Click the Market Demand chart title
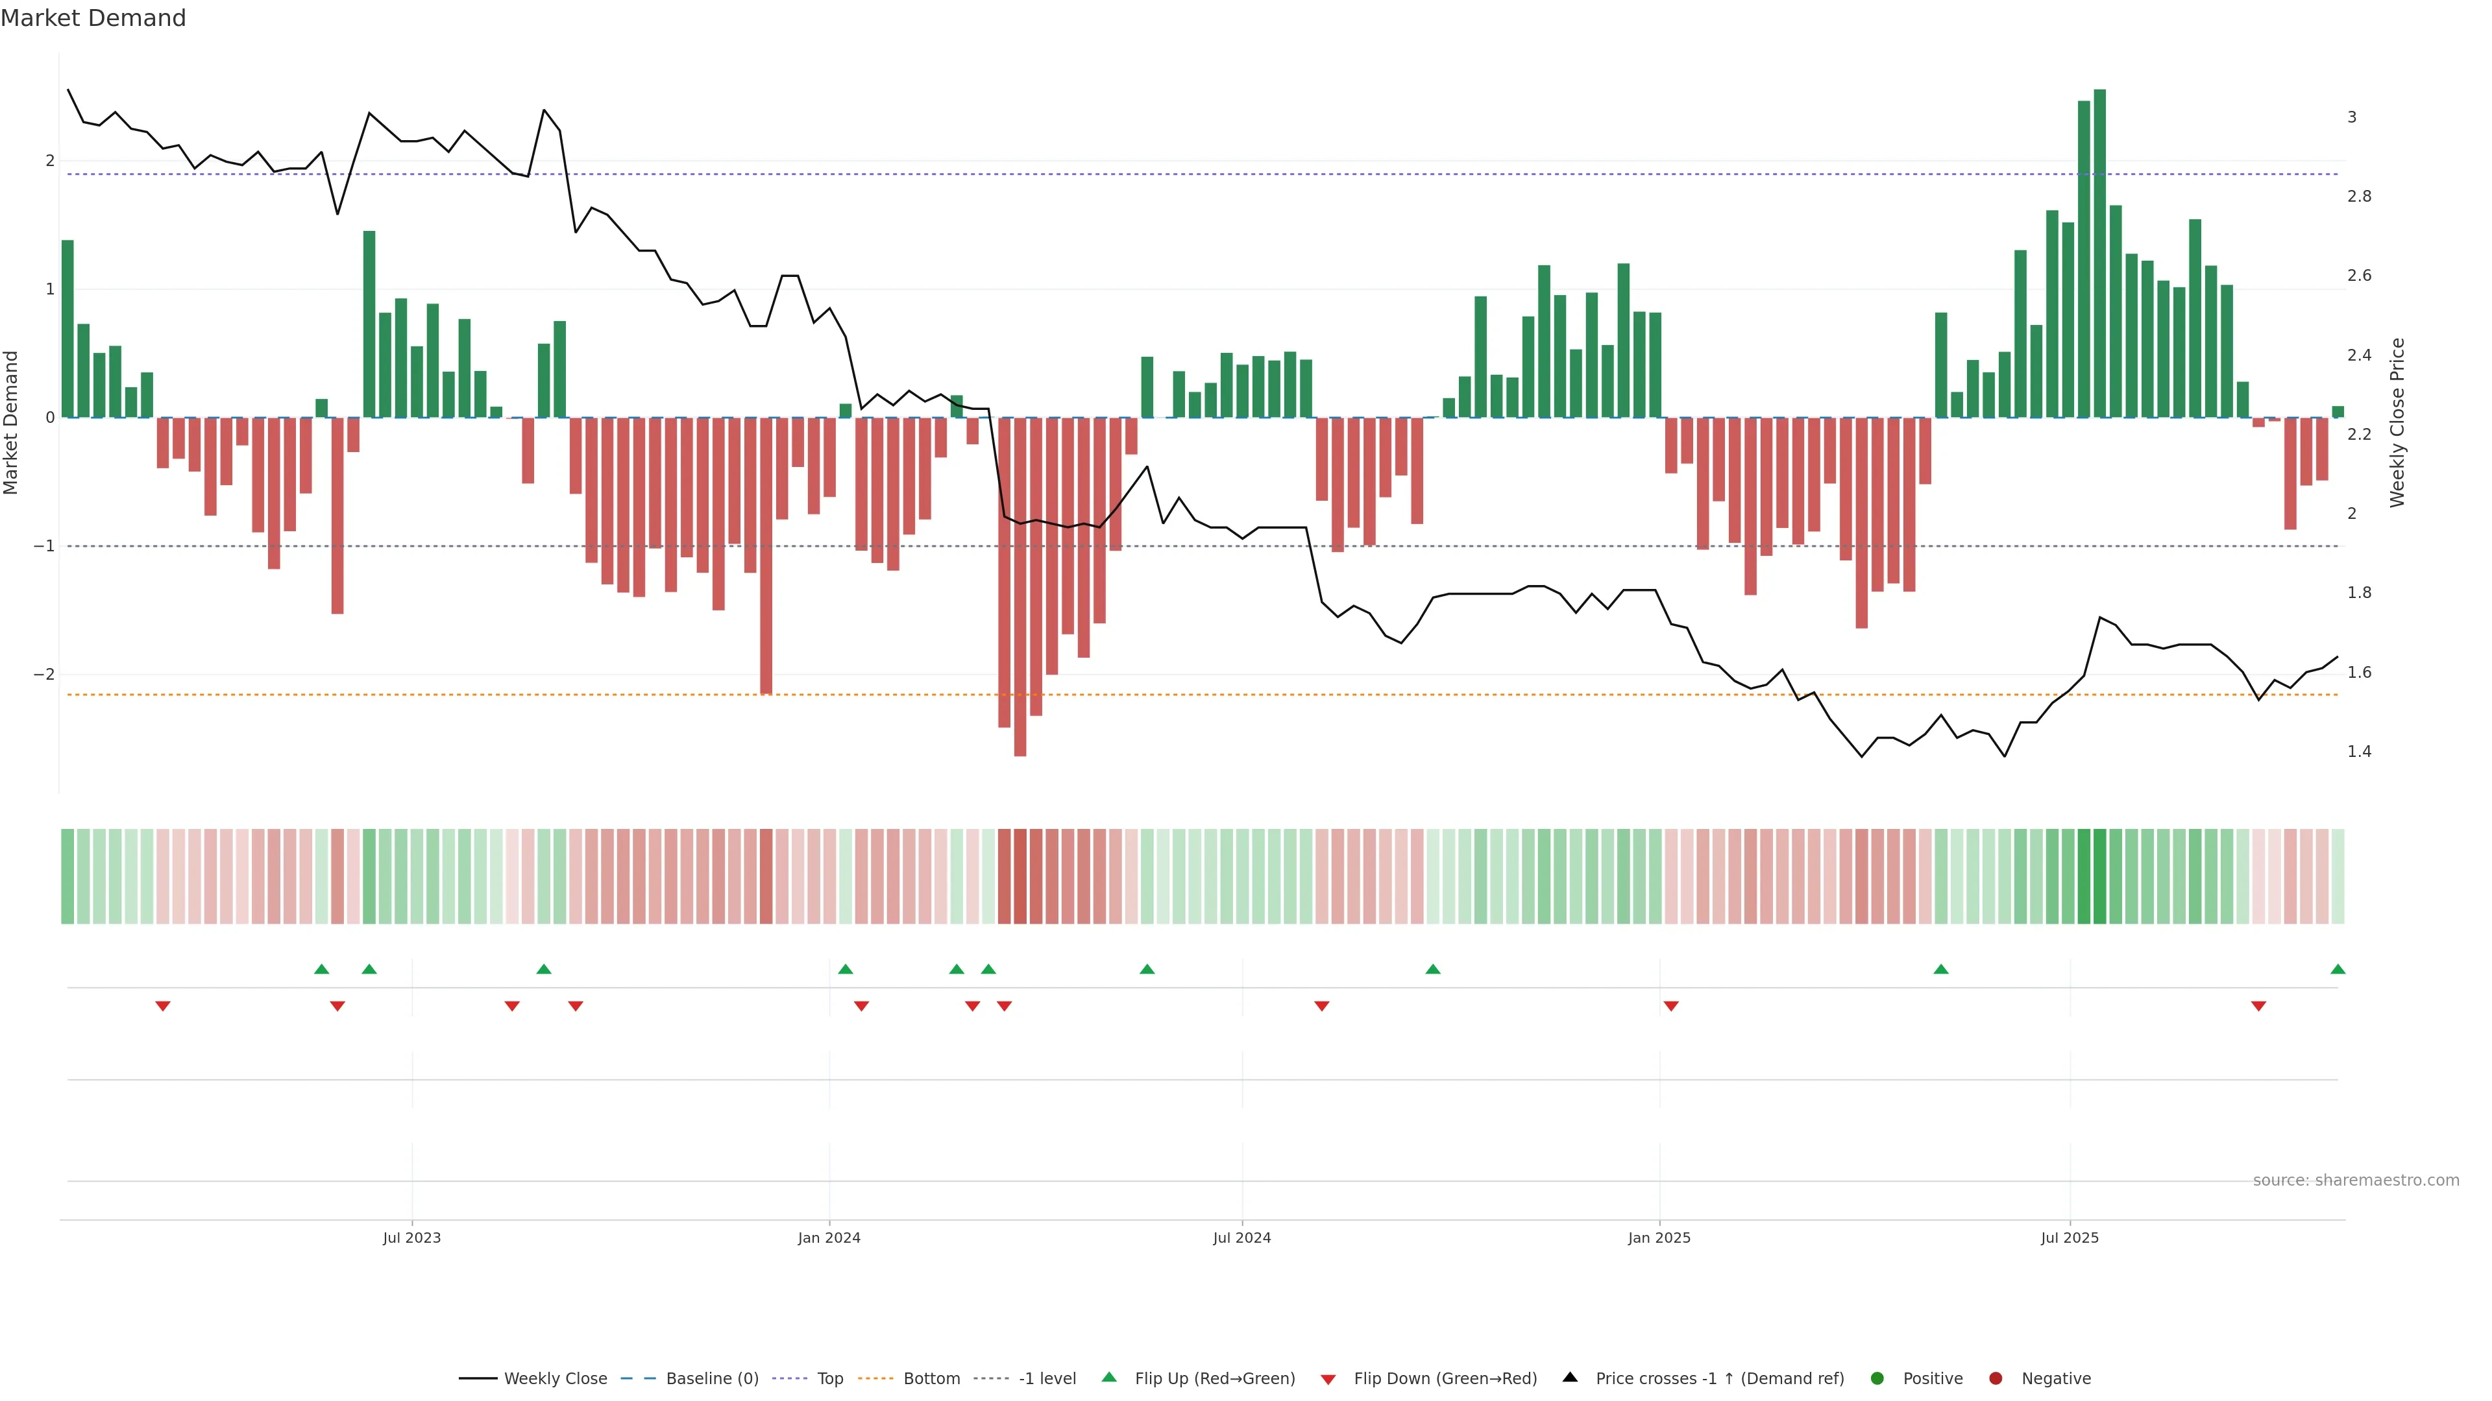Screen dimensions: 2492x1401 (93, 18)
